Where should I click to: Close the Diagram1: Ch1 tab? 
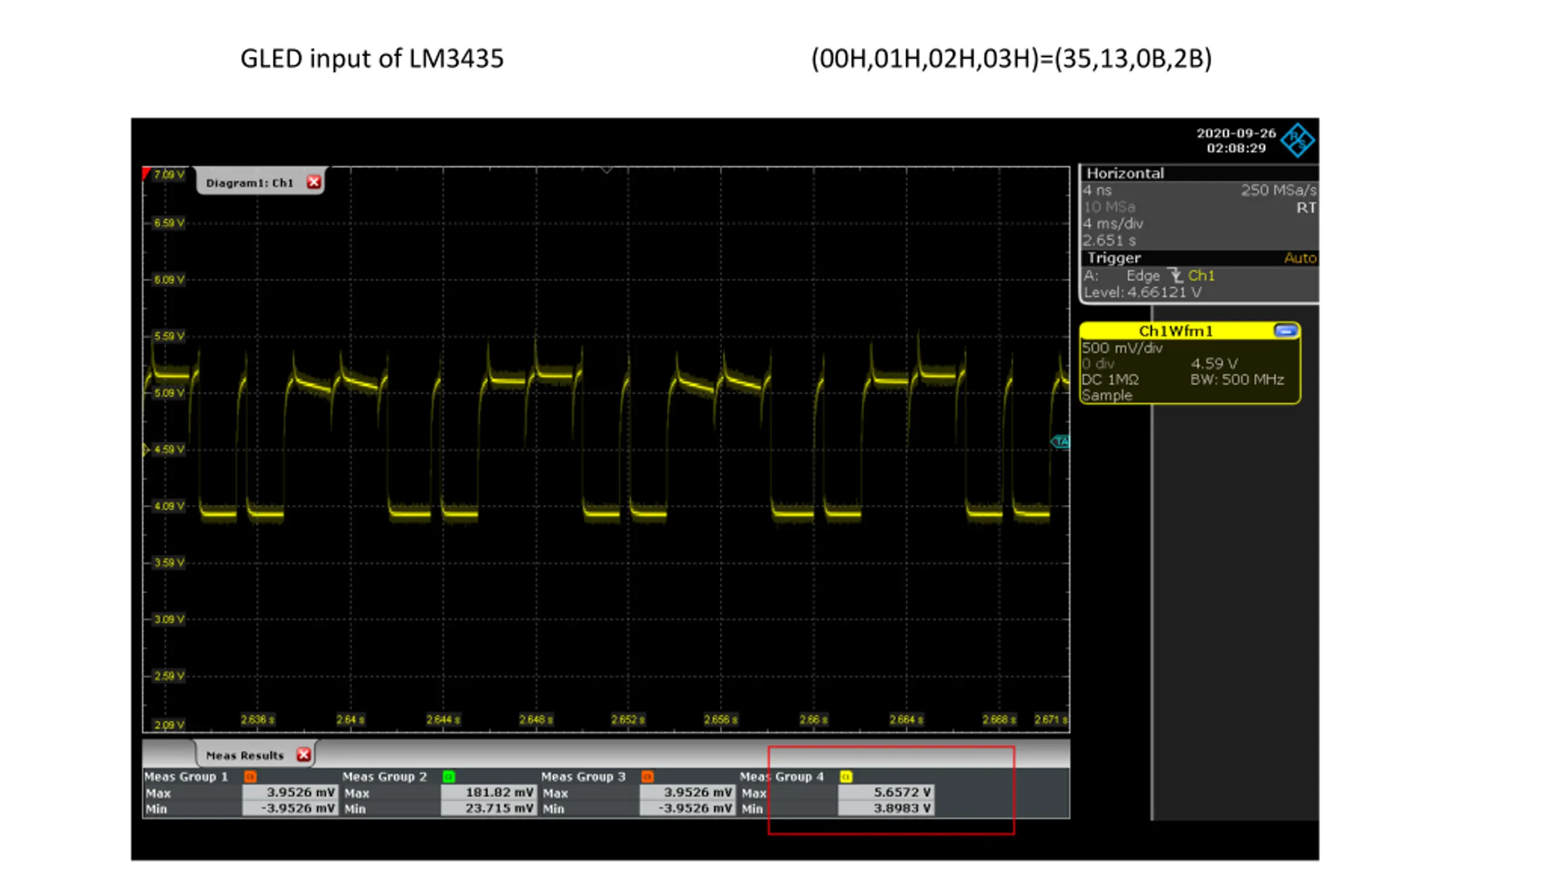coord(313,182)
